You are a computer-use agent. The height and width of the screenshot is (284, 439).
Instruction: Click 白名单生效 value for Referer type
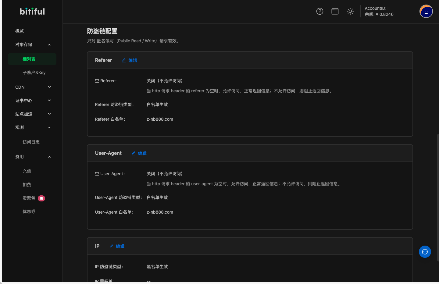coord(157,105)
